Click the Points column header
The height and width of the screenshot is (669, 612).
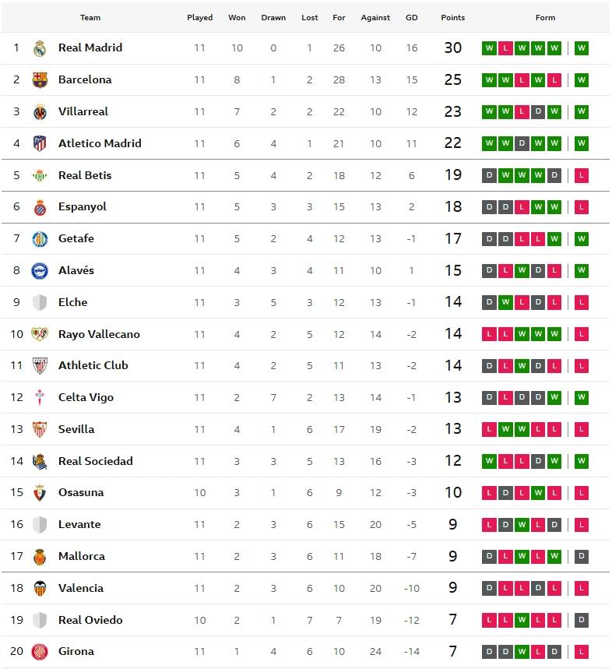pos(452,17)
